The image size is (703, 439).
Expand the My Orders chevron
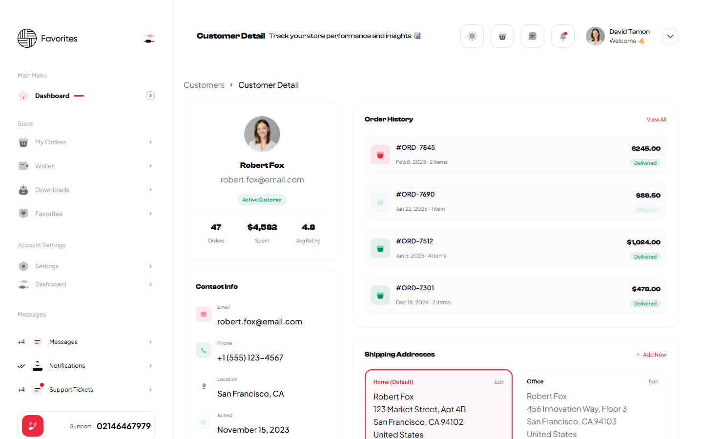(150, 142)
